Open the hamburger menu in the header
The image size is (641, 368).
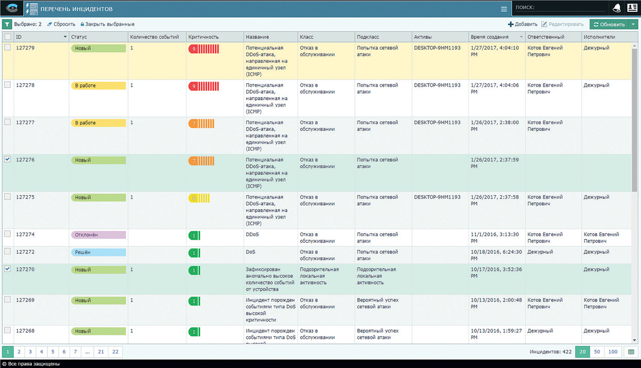(504, 9)
